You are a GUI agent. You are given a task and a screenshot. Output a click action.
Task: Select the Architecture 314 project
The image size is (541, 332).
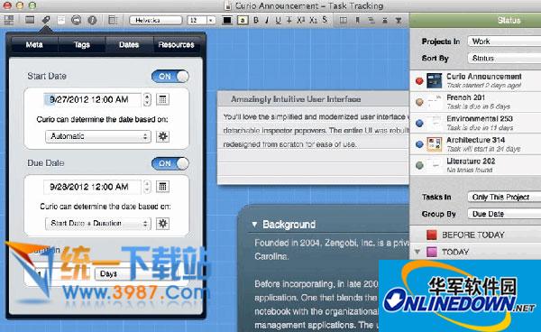click(x=475, y=144)
